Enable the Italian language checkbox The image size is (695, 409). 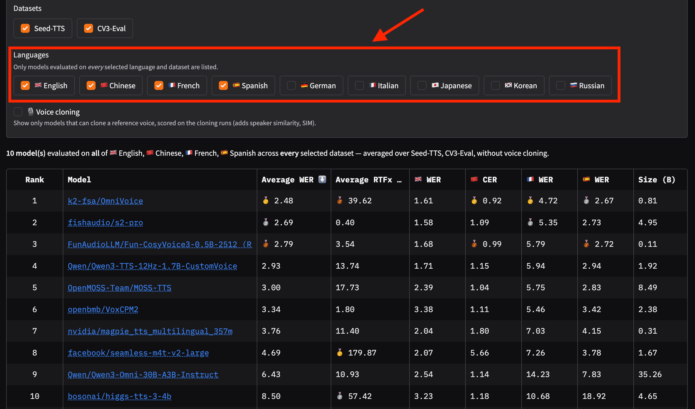(360, 85)
